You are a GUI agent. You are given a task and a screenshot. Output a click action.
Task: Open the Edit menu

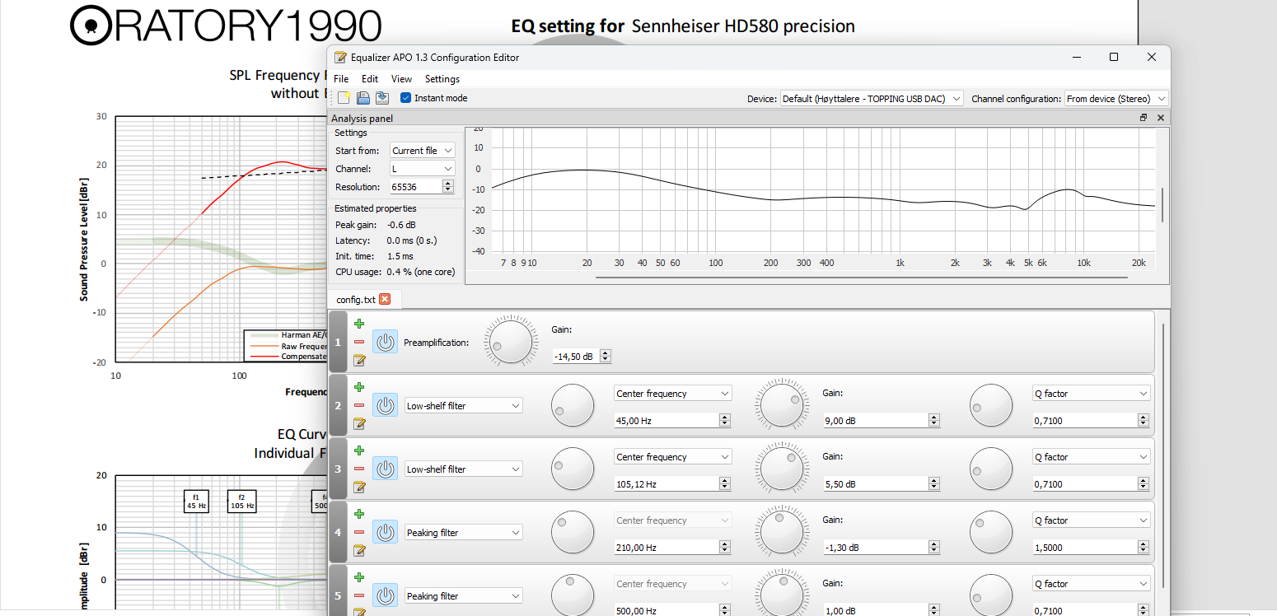tap(370, 79)
